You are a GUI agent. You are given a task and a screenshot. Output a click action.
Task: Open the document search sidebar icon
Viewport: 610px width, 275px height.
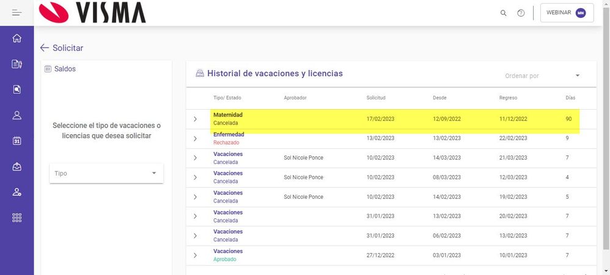tap(17, 90)
